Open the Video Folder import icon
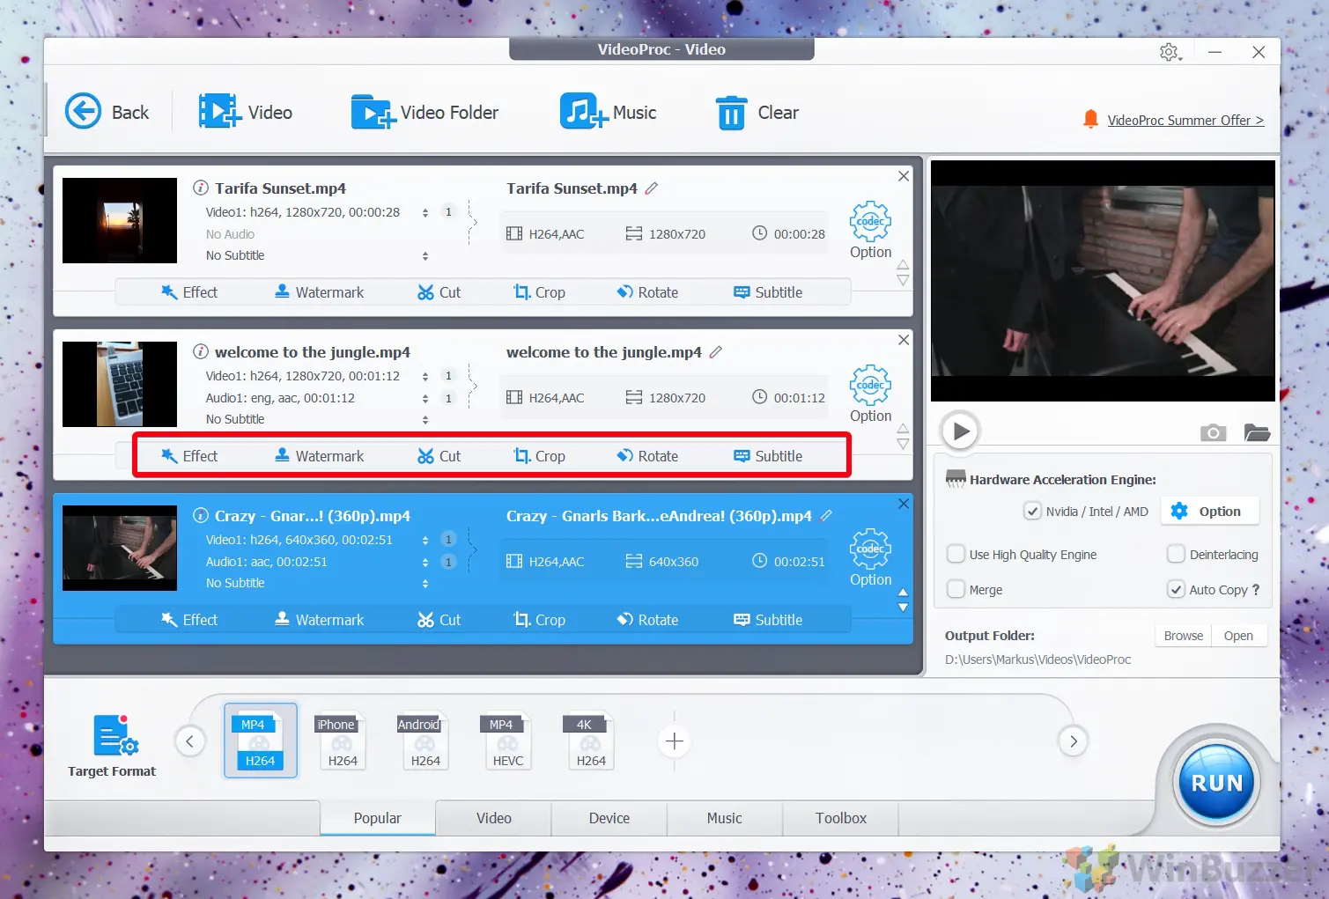 point(373,112)
